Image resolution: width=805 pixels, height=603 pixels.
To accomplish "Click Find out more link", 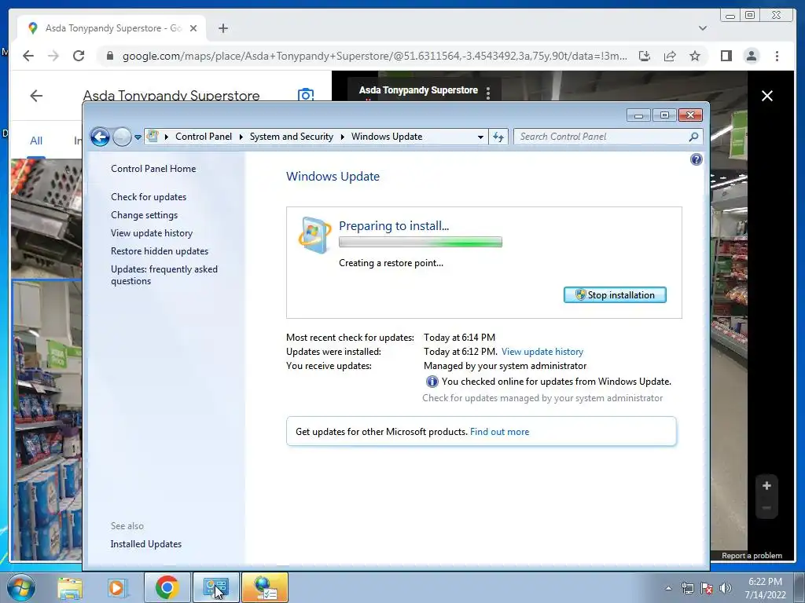I will [499, 432].
